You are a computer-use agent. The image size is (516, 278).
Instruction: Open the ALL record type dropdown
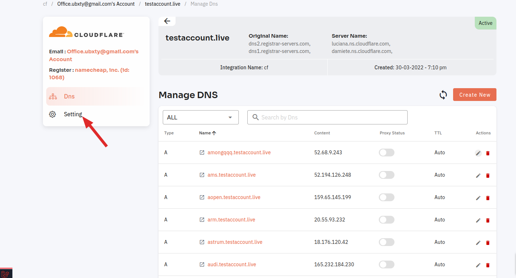(x=201, y=117)
